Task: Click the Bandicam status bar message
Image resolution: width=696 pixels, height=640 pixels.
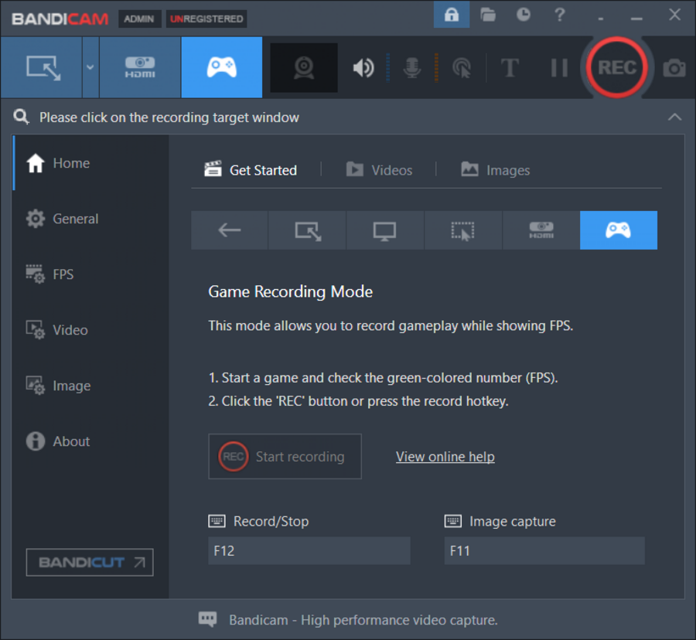Action: coord(363,620)
